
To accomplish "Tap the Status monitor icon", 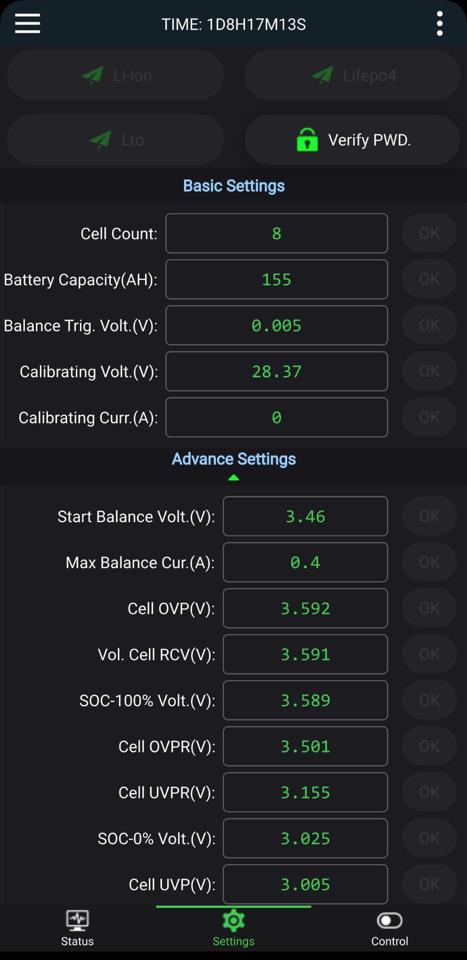I will pyautogui.click(x=77, y=921).
